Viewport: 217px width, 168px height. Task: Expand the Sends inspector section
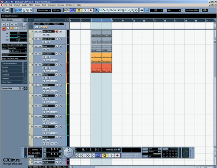click(12, 71)
